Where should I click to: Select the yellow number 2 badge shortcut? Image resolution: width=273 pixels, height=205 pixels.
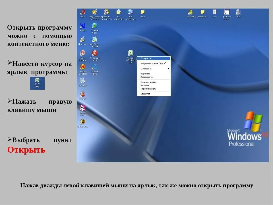(83, 123)
